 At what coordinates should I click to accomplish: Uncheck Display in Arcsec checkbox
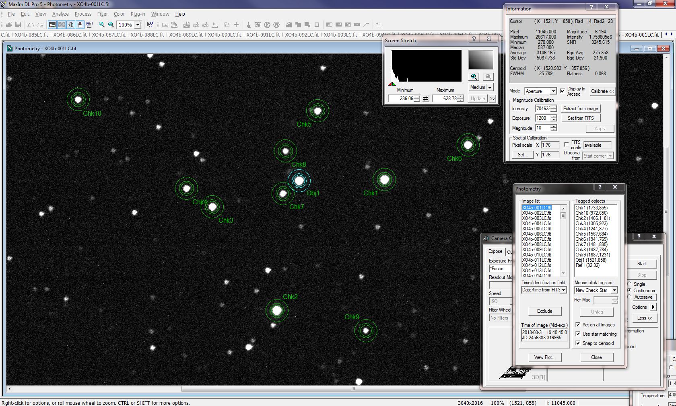563,91
